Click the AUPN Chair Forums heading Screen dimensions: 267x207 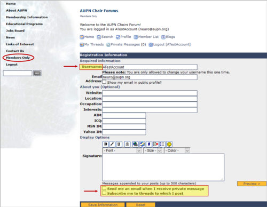pyautogui.click(x=99, y=11)
